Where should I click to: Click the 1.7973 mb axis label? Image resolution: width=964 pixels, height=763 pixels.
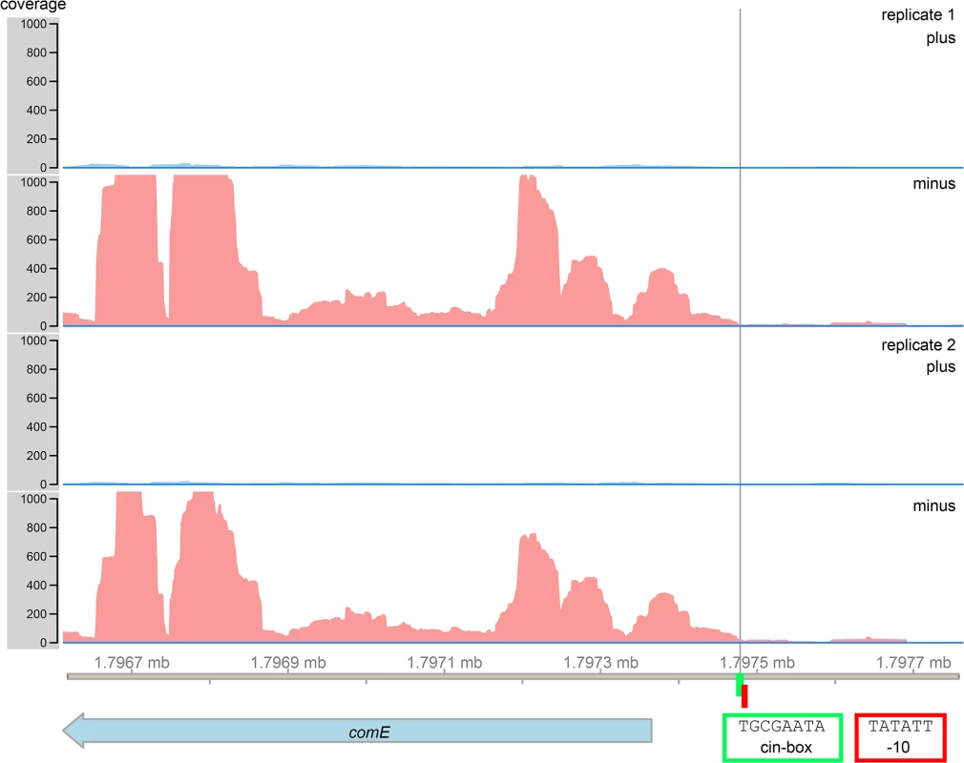[600, 663]
